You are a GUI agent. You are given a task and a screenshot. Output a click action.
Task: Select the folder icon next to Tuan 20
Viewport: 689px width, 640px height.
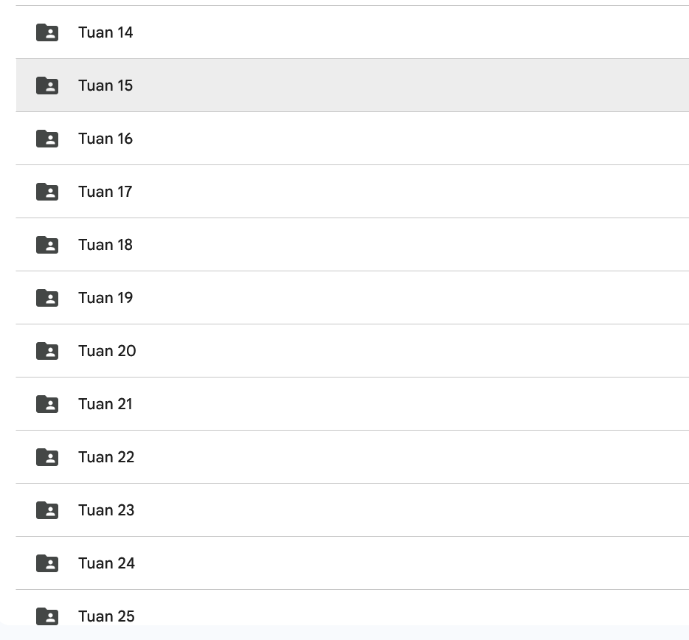(x=47, y=351)
